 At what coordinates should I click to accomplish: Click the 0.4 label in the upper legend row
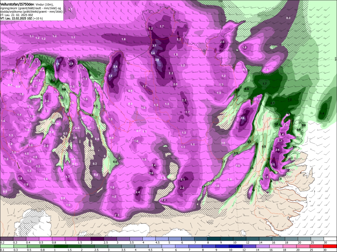[28, 242]
